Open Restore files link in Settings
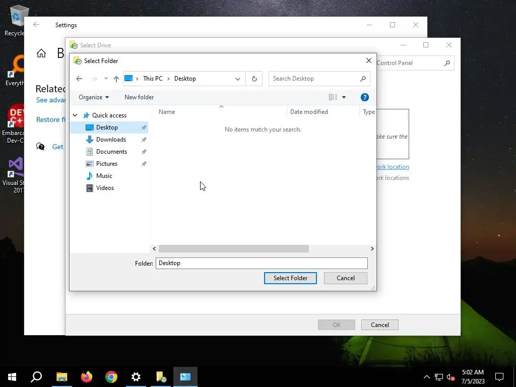The height and width of the screenshot is (387, 516). pos(51,119)
